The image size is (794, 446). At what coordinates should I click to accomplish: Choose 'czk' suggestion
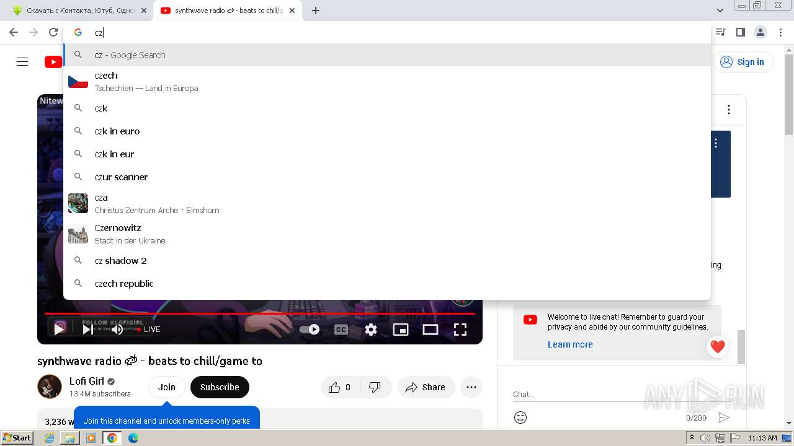tap(387, 108)
